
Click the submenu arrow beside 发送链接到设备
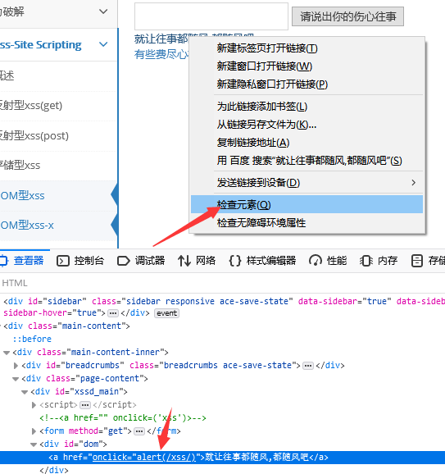pyautogui.click(x=414, y=183)
